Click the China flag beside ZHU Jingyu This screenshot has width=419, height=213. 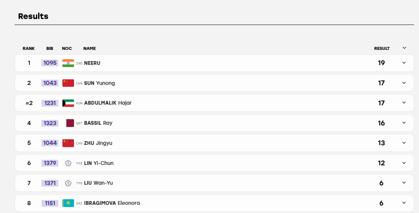click(68, 143)
